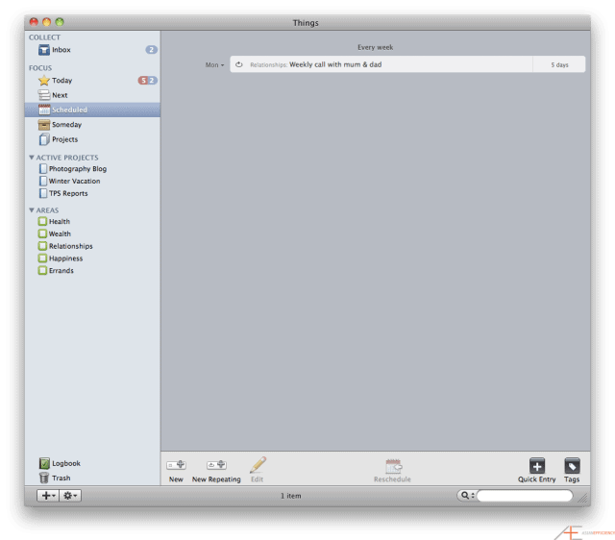Select the Wealth label
This screenshot has height=540, width=615.
click(60, 233)
